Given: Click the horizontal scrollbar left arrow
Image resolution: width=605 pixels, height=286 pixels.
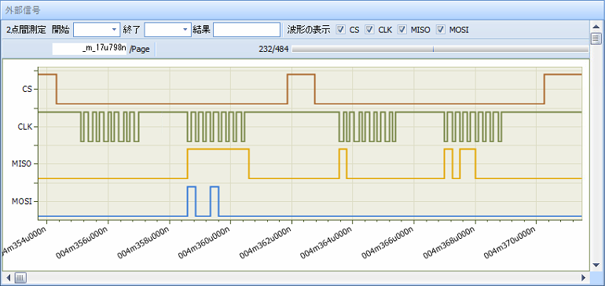Looking at the screenshot, I should point(8,277).
